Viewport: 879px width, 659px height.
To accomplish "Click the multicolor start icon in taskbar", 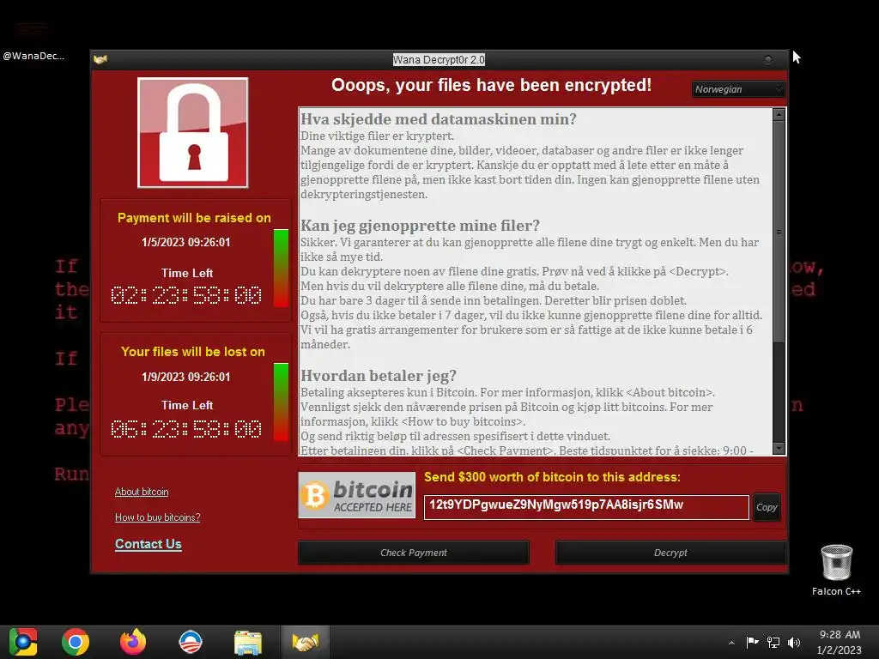I will [23, 642].
